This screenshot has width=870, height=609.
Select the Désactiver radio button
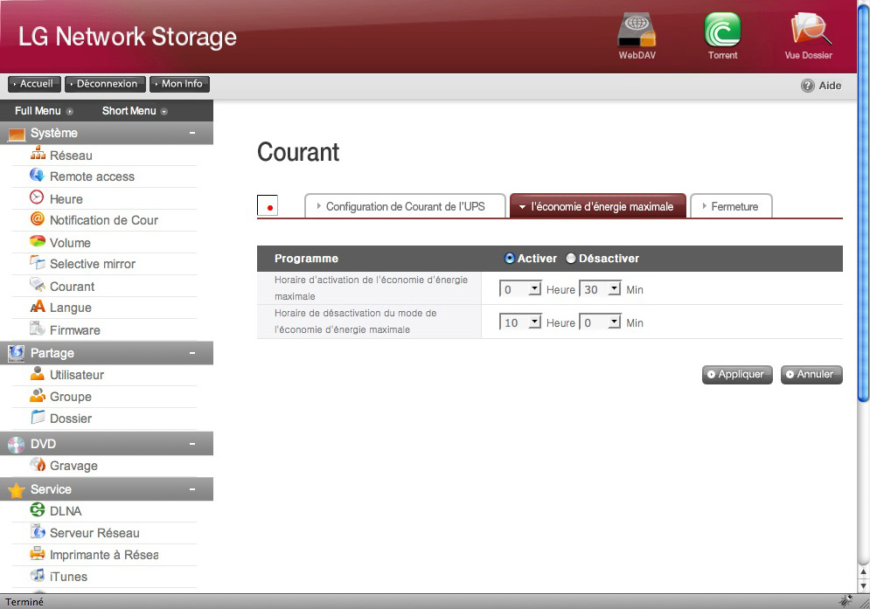point(571,259)
